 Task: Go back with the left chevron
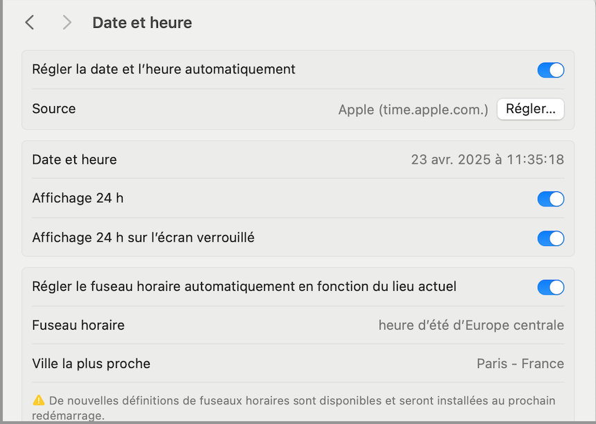[29, 23]
